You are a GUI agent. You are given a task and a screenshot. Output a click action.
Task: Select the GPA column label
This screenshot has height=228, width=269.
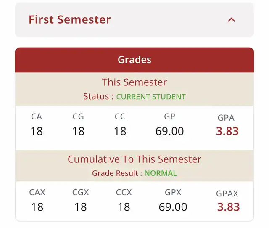pos(226,118)
